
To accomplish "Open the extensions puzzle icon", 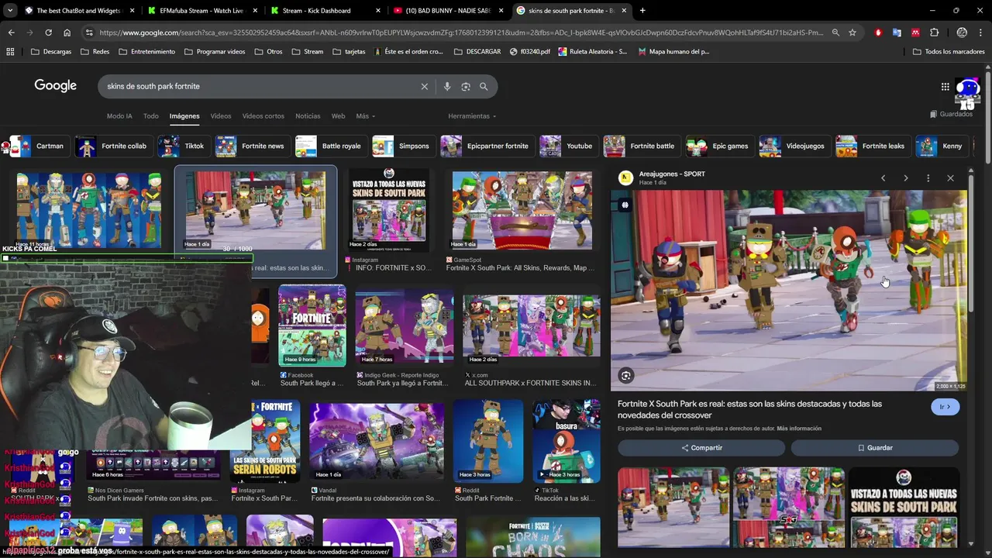I will [x=934, y=33].
